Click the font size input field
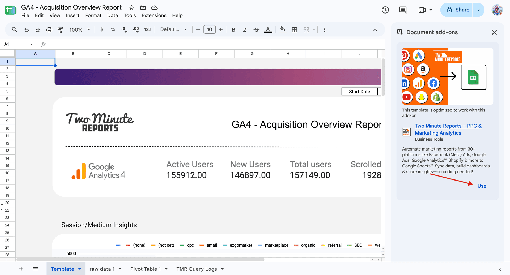Screen dimensions: 510x275 tap(209, 29)
